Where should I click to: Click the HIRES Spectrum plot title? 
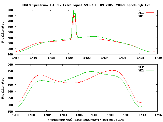tap(86, 5)
